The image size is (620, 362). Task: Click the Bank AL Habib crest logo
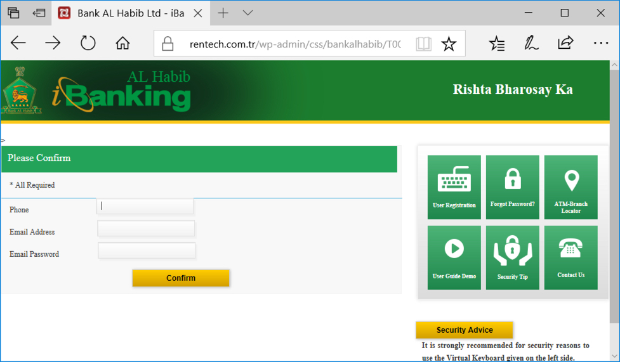tap(20, 91)
